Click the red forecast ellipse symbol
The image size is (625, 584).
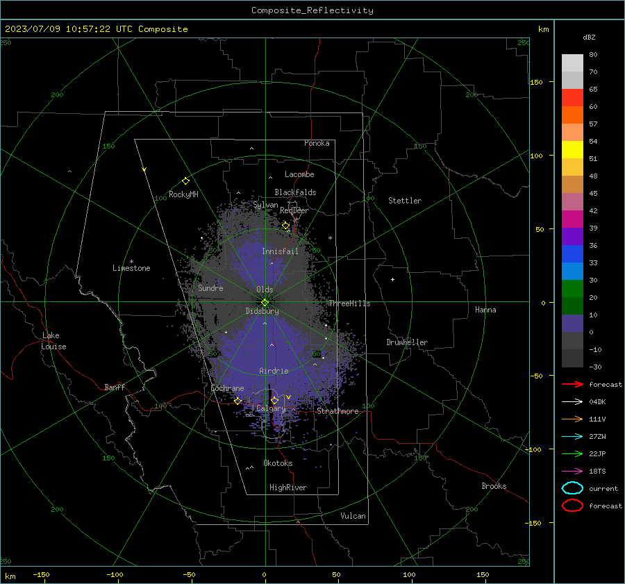click(x=572, y=506)
